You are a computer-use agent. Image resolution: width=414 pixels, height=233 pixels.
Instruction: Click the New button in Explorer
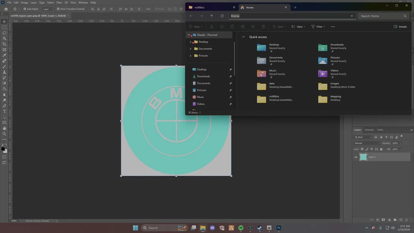(x=196, y=27)
